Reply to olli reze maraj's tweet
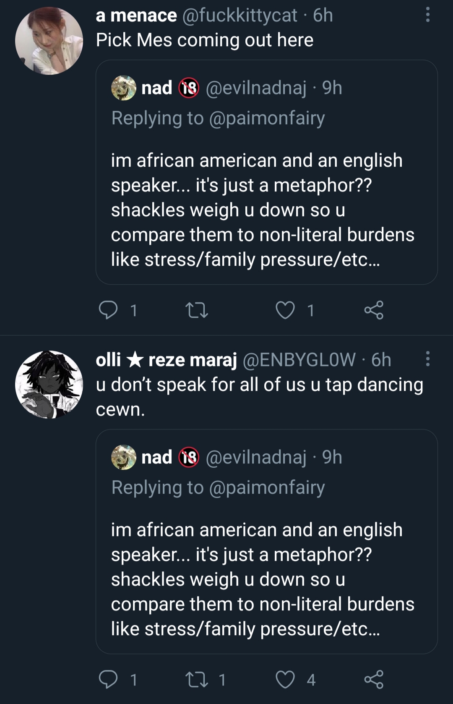The height and width of the screenshot is (704, 453). [x=108, y=680]
